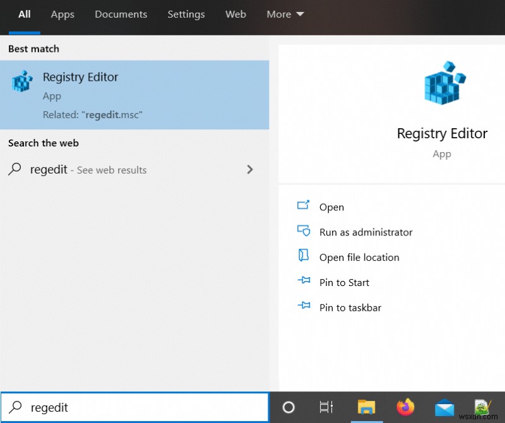Open Registry Editor from Best match

(x=80, y=77)
